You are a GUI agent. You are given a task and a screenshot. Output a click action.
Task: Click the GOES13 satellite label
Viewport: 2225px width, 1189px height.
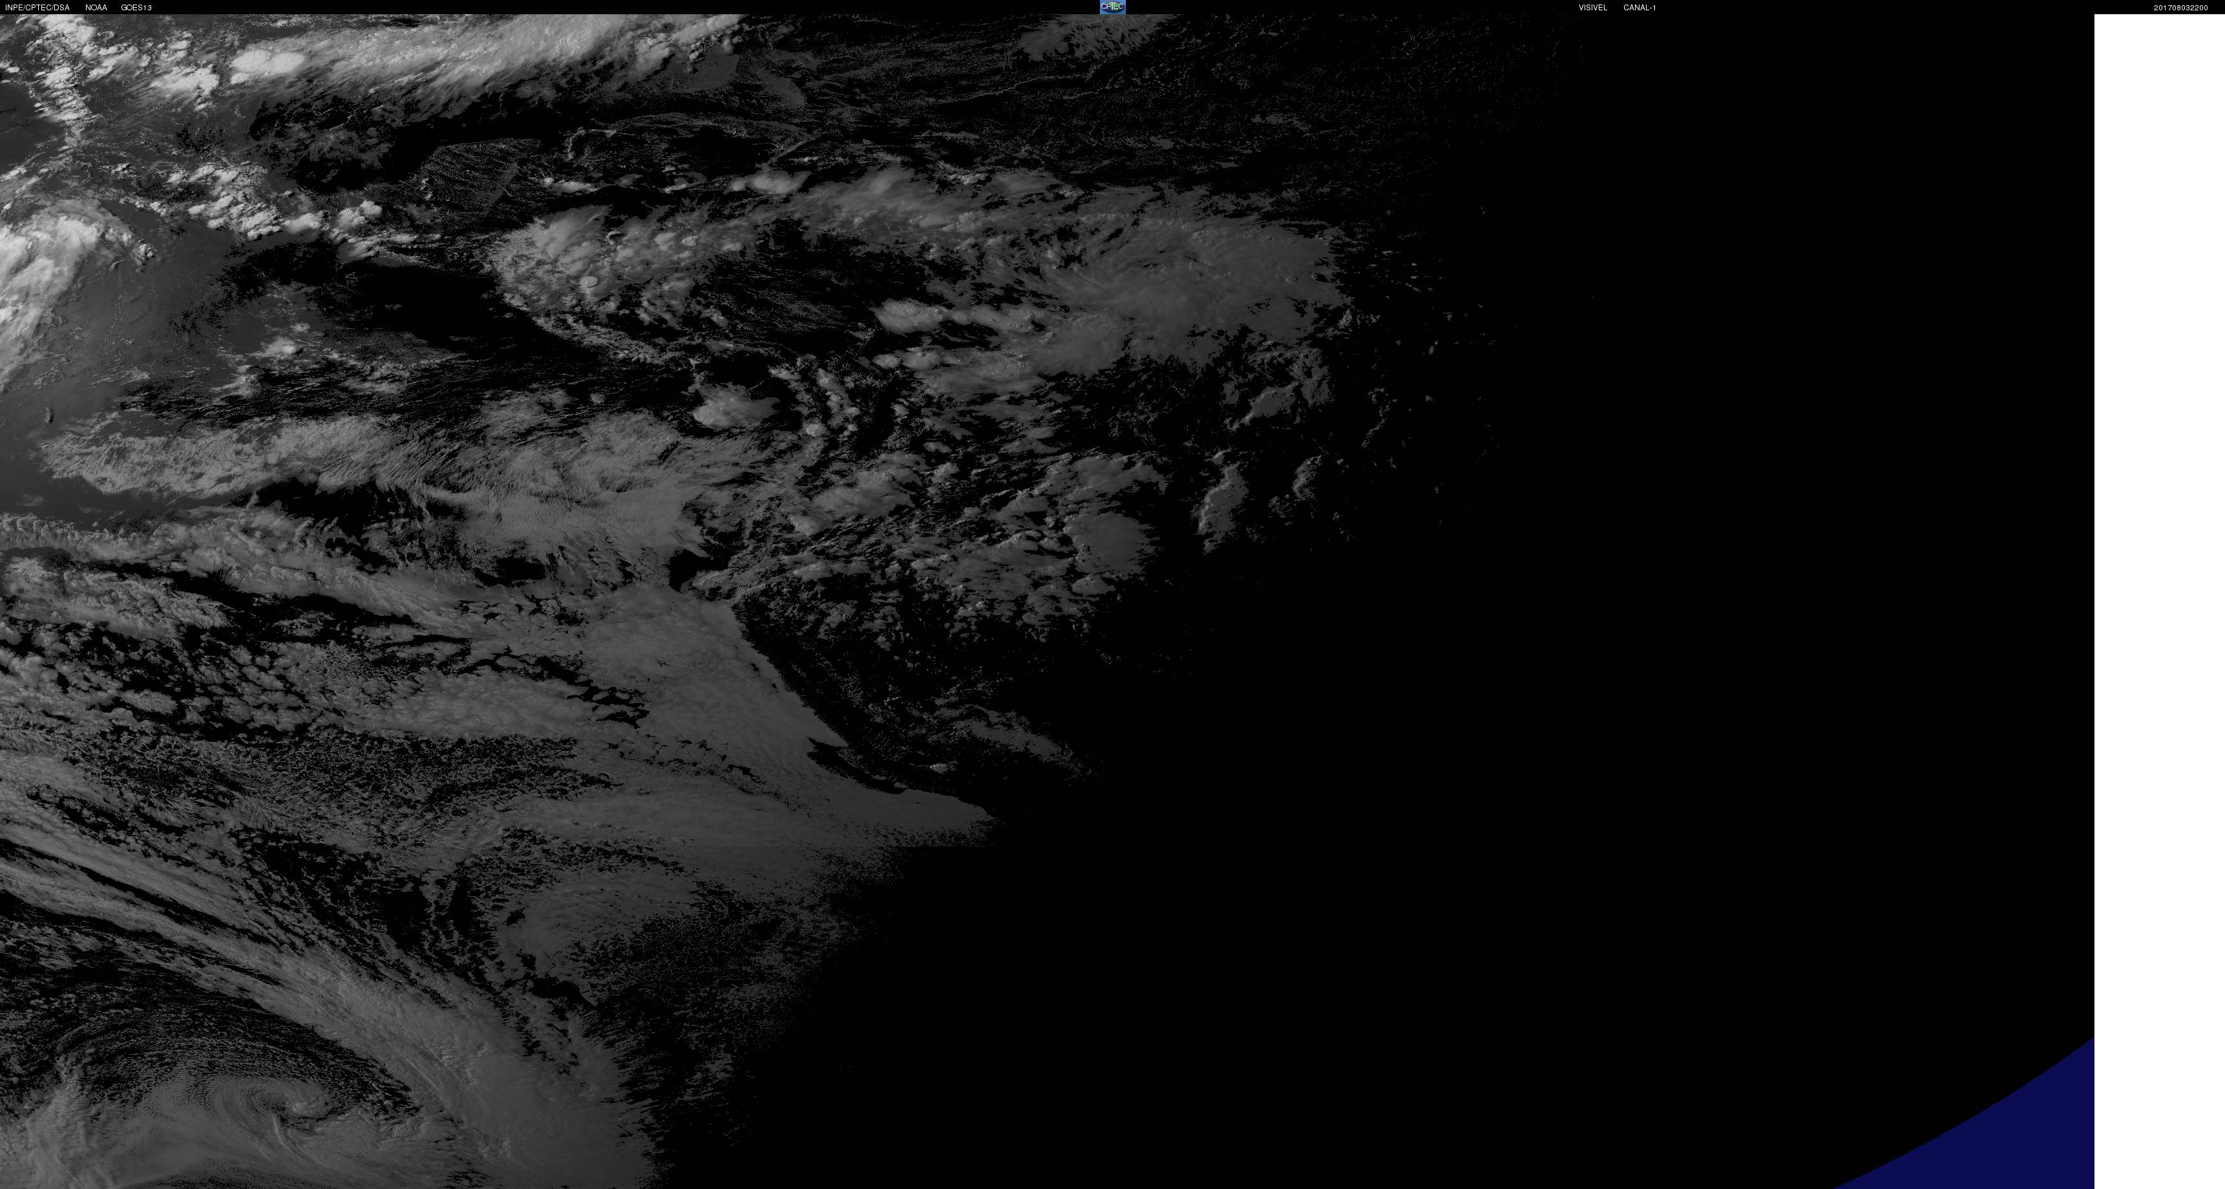[136, 8]
